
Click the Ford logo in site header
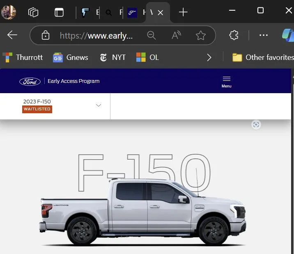[30, 82]
